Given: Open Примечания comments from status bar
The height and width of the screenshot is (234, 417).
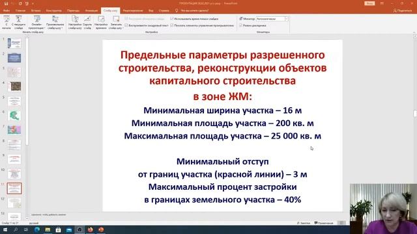Looking at the screenshot, I should click(324, 223).
